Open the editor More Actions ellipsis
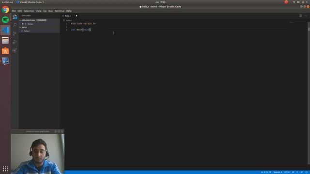 (306, 16)
